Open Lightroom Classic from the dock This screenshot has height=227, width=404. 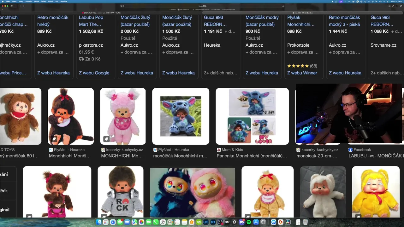coord(206,222)
